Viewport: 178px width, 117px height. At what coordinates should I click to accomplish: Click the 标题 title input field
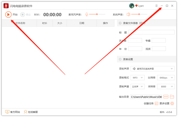pos(151,32)
